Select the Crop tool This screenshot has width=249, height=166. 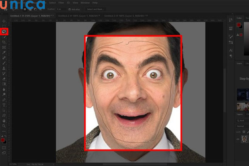pyautogui.click(x=5, y=42)
